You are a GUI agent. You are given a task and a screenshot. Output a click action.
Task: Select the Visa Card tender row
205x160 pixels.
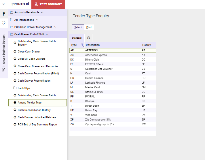tap(113, 115)
